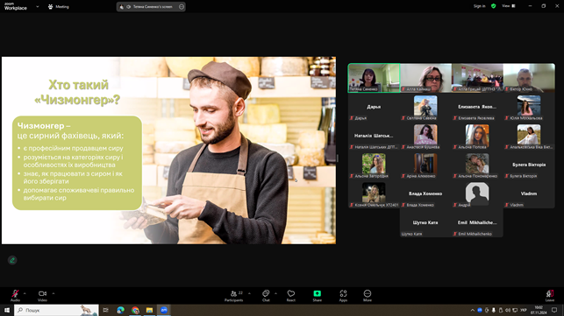Open the Apps panel
The width and height of the screenshot is (564, 316).
[x=343, y=296]
